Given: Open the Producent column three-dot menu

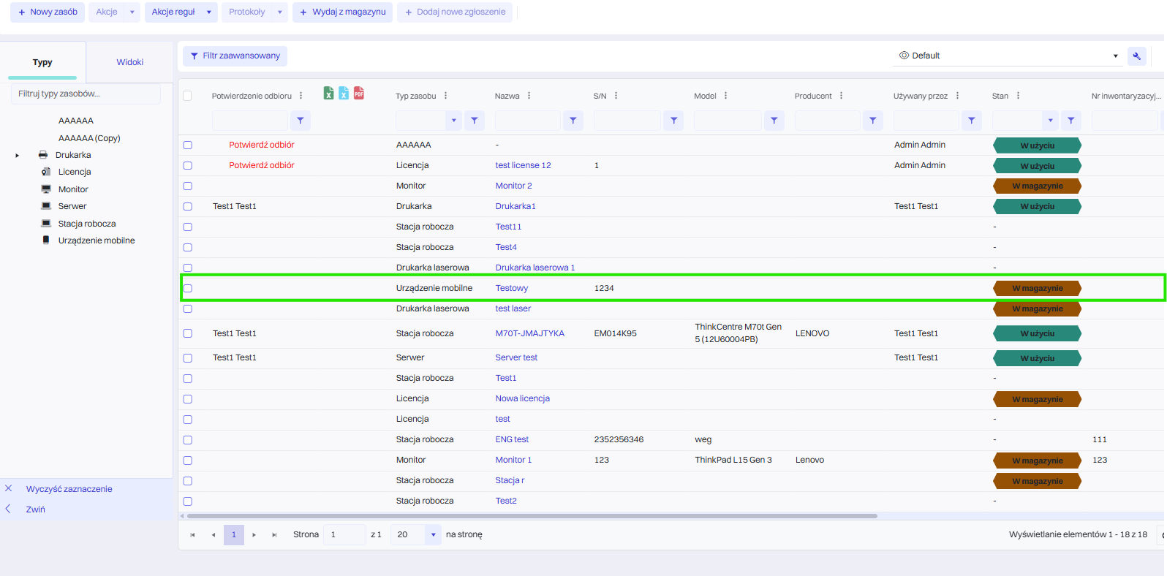Looking at the screenshot, I should tap(841, 96).
